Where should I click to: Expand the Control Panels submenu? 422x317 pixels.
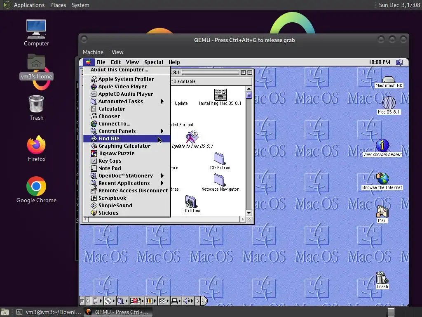point(127,131)
